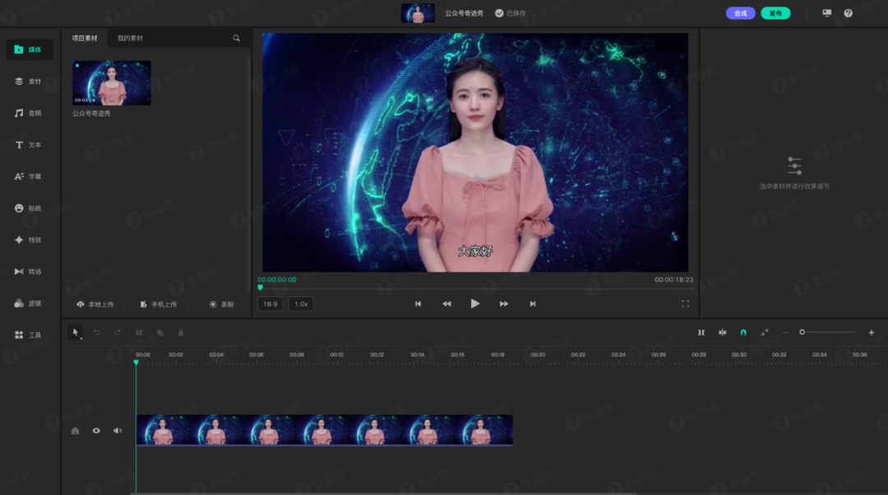Click the timeline zoom slider handle
This screenshot has height=495, width=888.
click(x=802, y=332)
